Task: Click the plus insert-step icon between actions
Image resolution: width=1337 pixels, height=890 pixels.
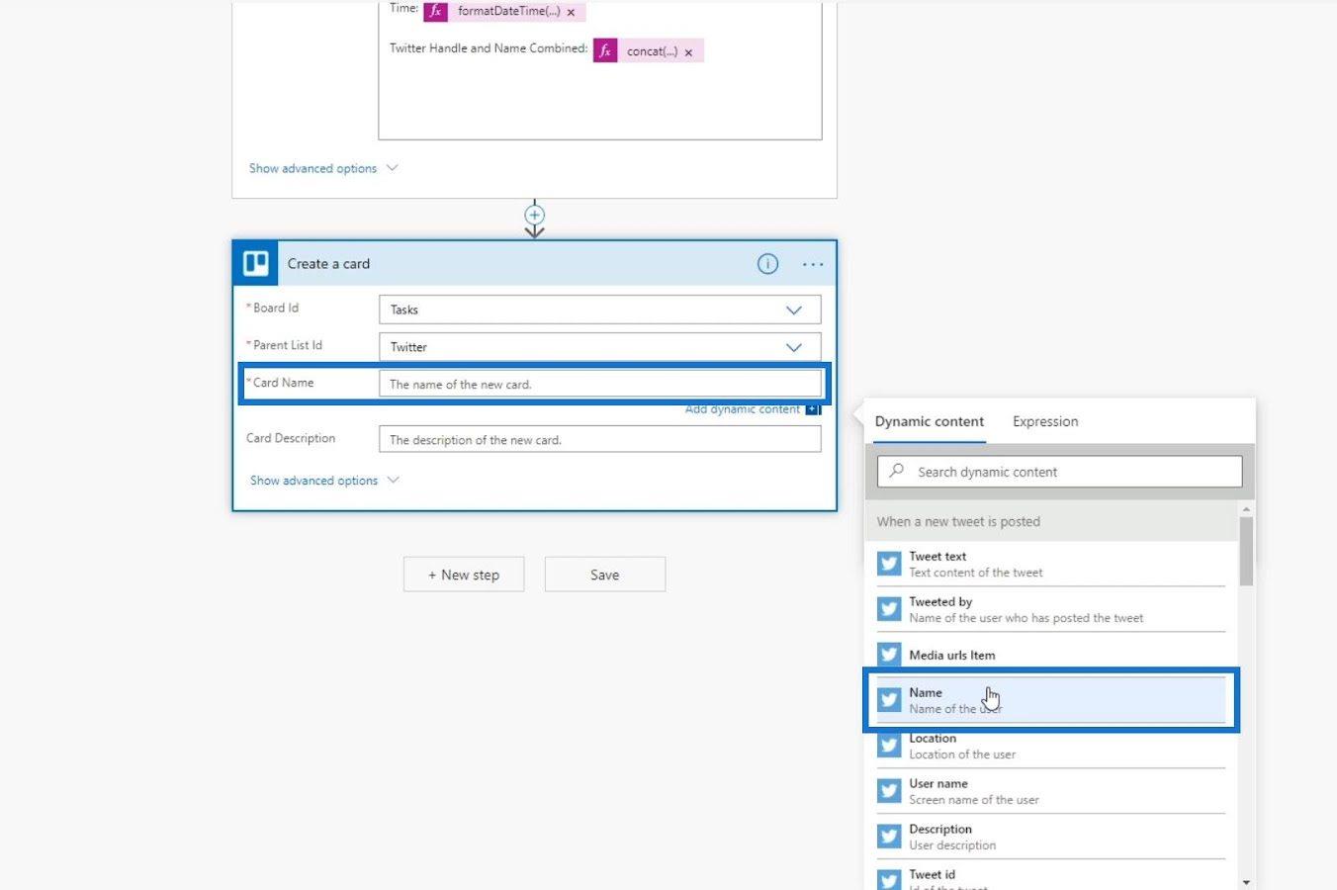Action: tap(534, 215)
